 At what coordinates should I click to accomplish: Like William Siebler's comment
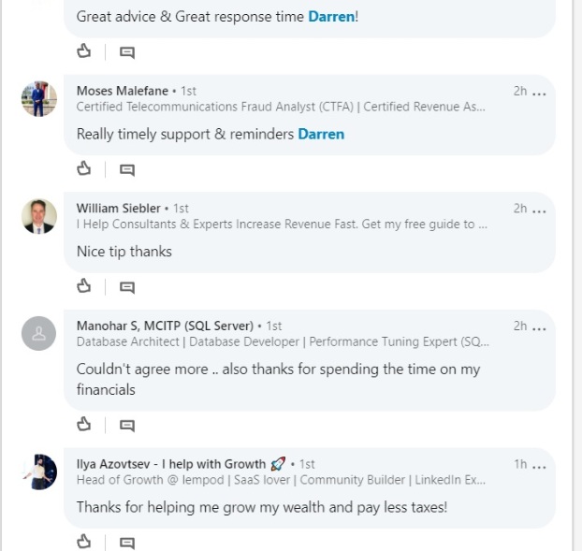click(84, 285)
